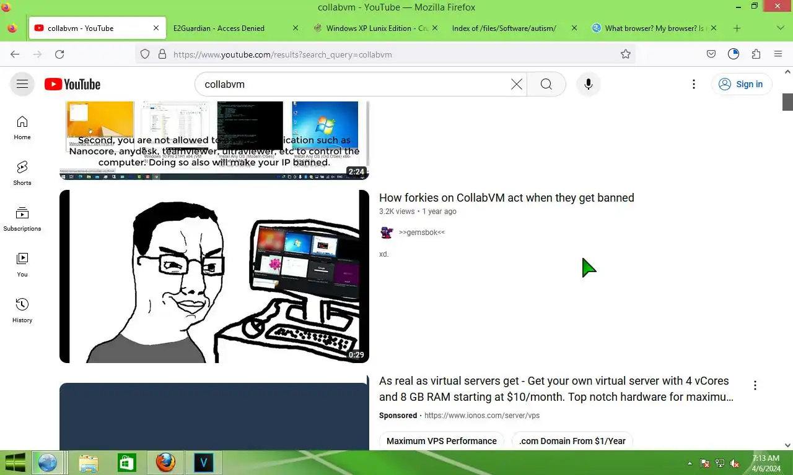
Task: Open the ionos.com/server/vps ad link
Action: (482, 416)
